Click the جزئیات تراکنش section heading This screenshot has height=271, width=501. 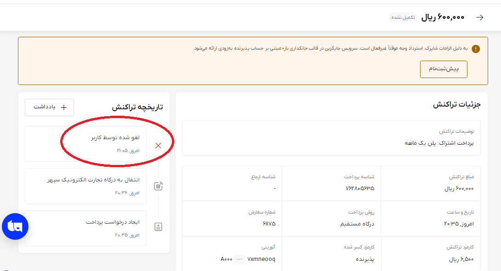click(x=456, y=104)
